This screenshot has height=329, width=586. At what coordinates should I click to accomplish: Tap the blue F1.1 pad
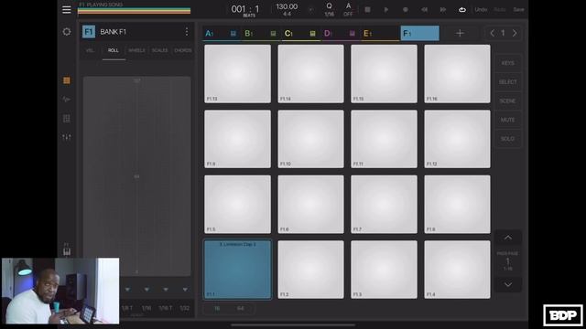coord(238,270)
